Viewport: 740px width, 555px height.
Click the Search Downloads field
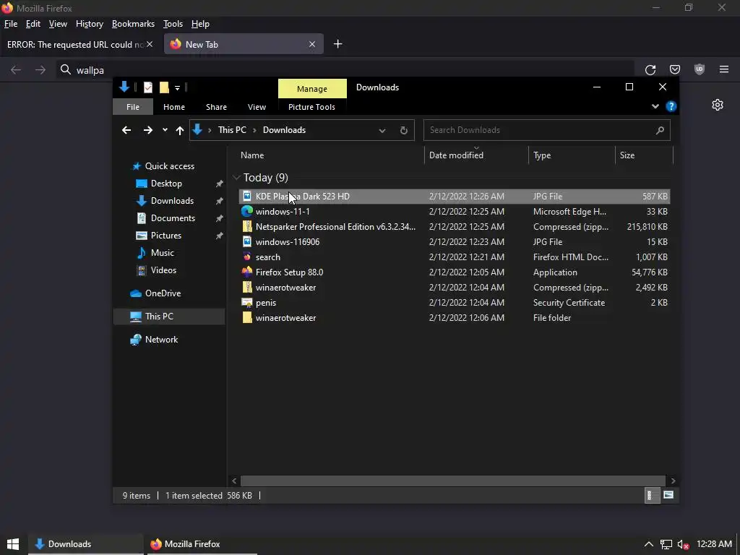pos(546,130)
